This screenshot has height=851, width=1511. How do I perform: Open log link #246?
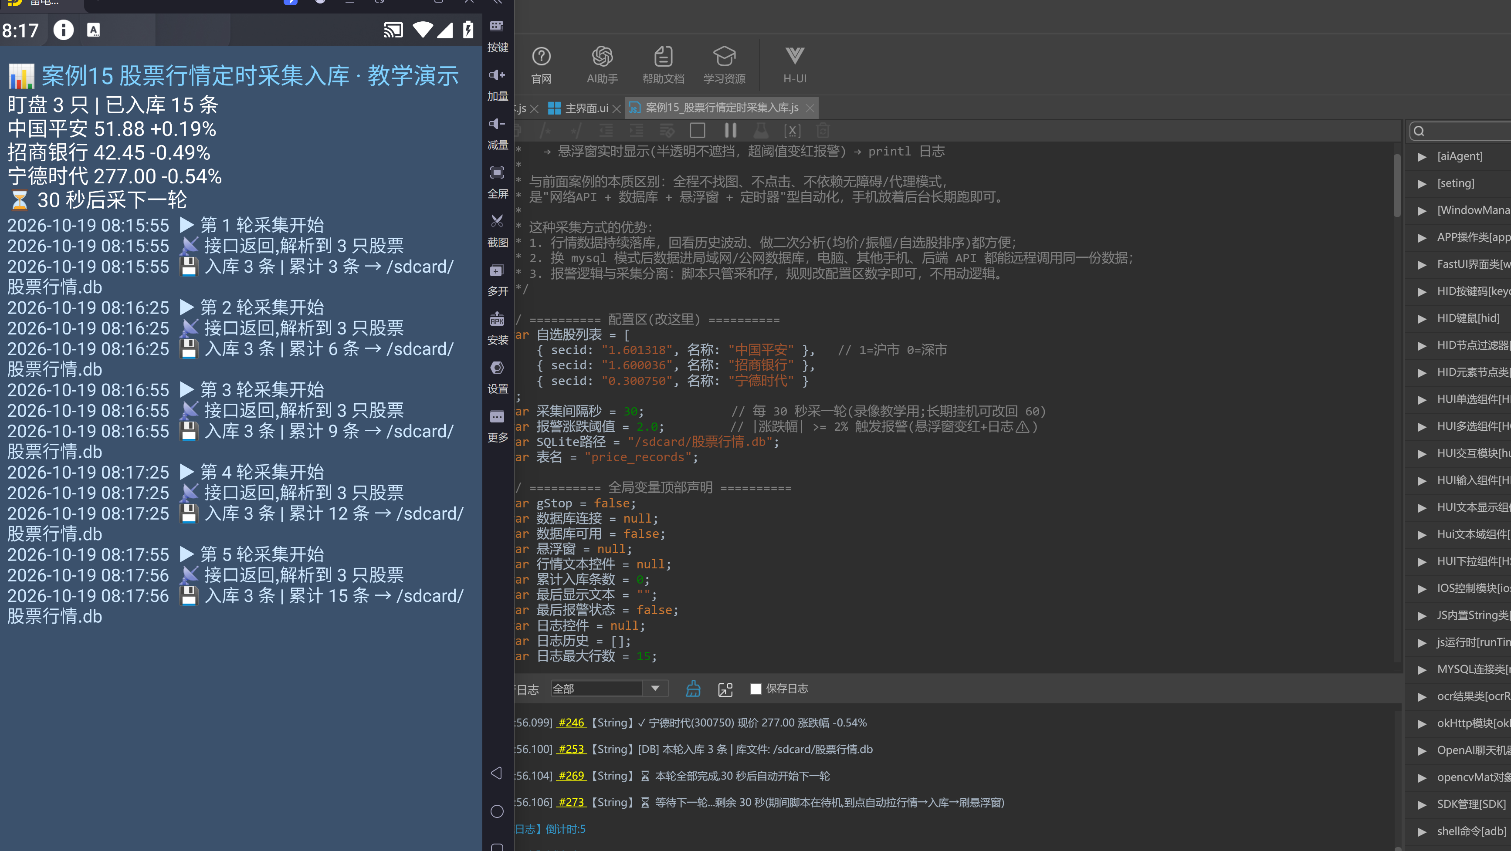pyautogui.click(x=571, y=723)
